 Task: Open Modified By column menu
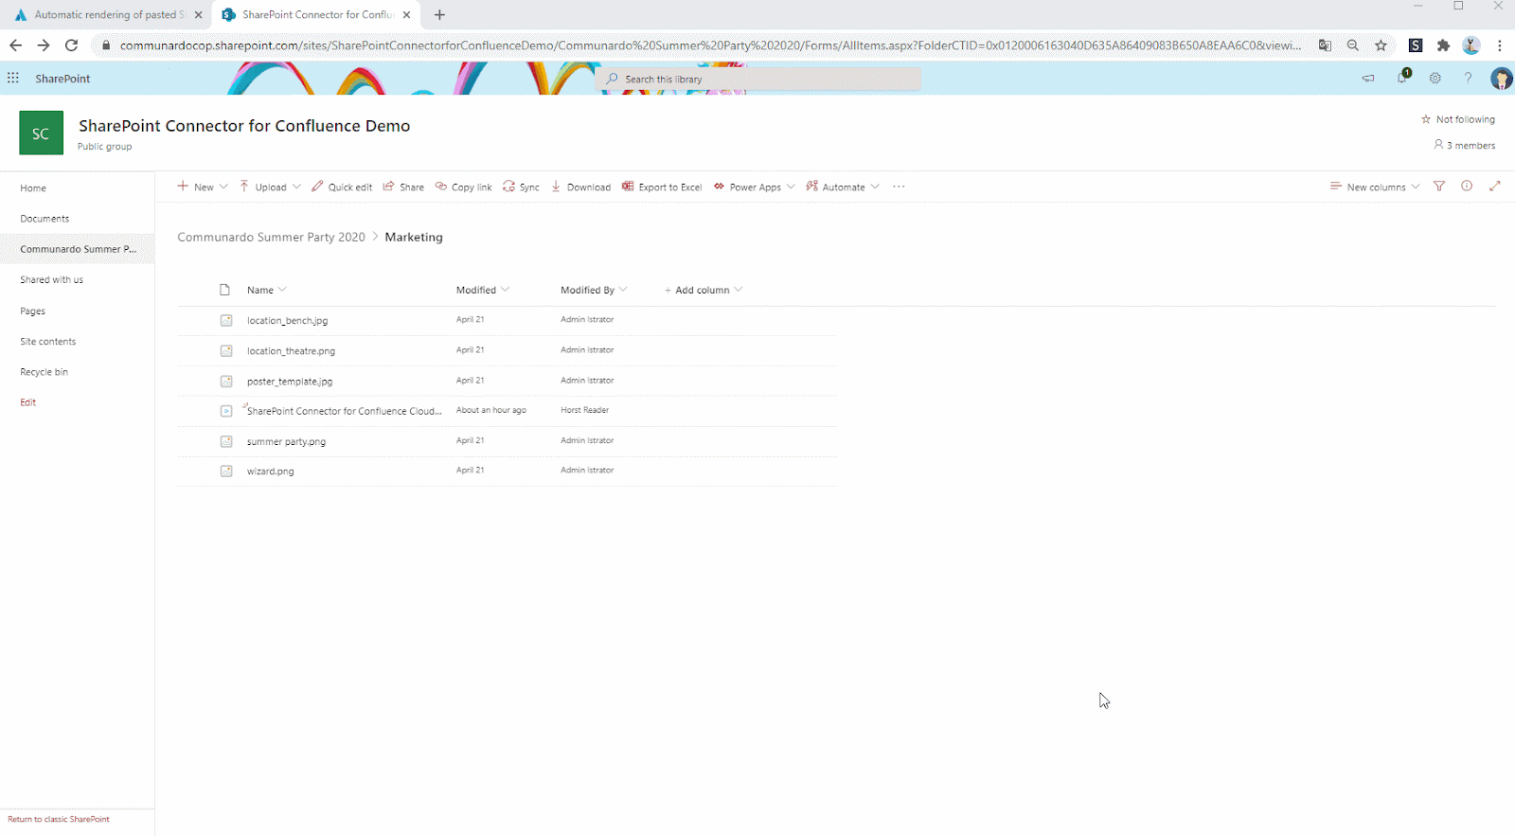pos(594,290)
